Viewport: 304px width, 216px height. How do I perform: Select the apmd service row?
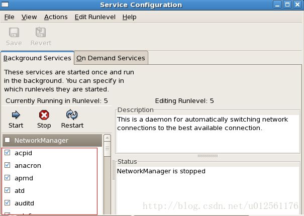[x=52, y=178]
